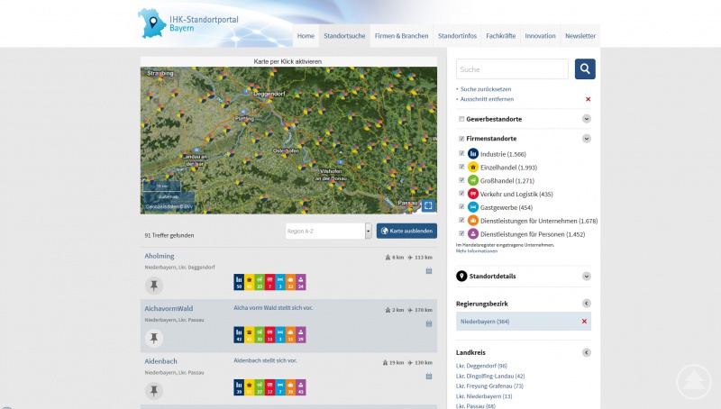Collapse the Firmenstandorte section arrow
The width and height of the screenshot is (721, 409).
point(587,139)
